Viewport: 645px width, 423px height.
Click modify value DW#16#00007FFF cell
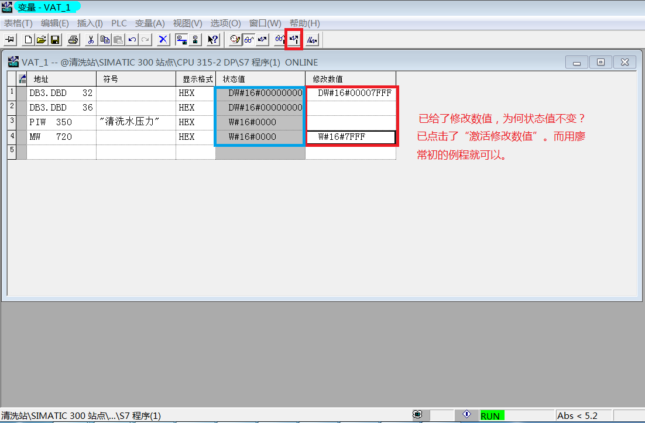(352, 93)
